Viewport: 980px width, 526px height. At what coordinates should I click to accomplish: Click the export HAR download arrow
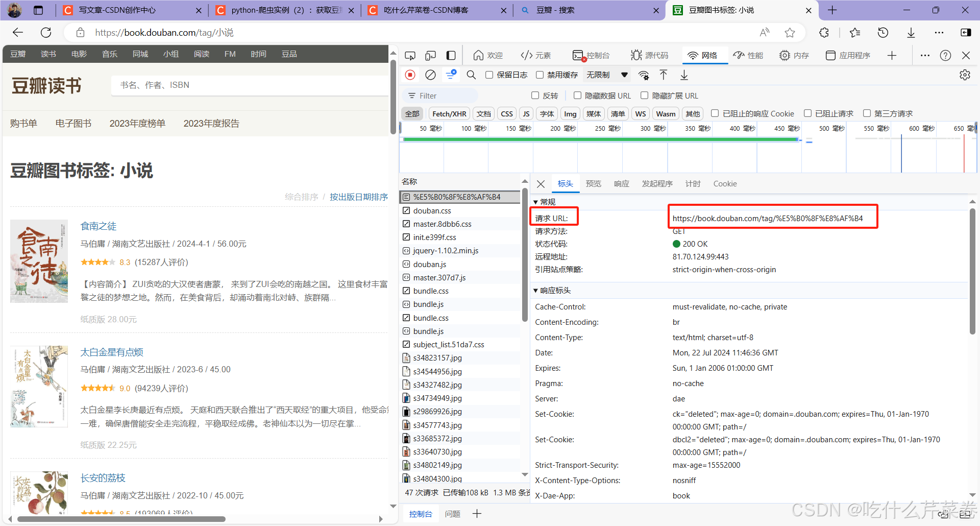(684, 75)
